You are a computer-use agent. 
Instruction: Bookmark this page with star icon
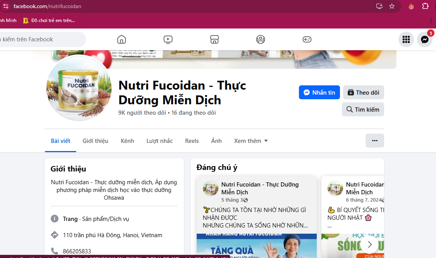(392, 6)
